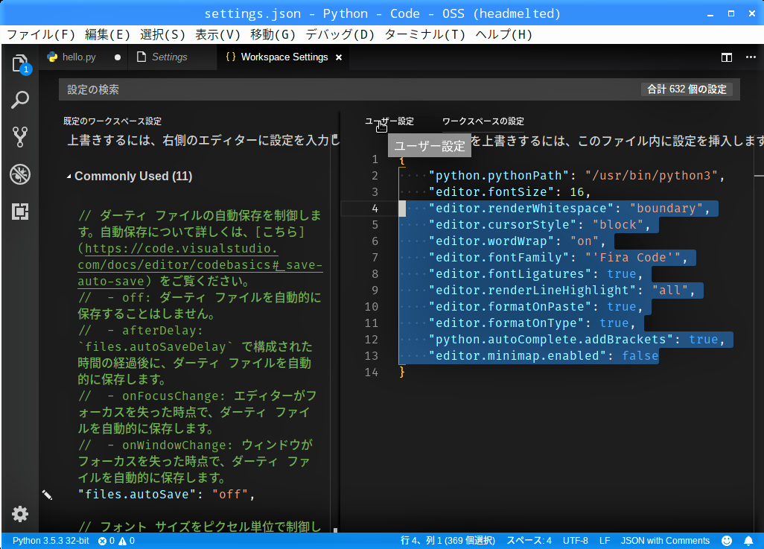Open the 編集(E) menu
The image size is (764, 549).
tap(108, 34)
